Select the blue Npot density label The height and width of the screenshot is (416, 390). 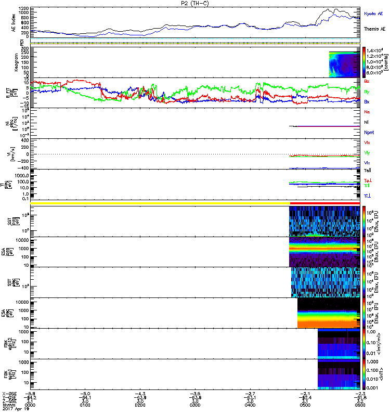(x=369, y=133)
